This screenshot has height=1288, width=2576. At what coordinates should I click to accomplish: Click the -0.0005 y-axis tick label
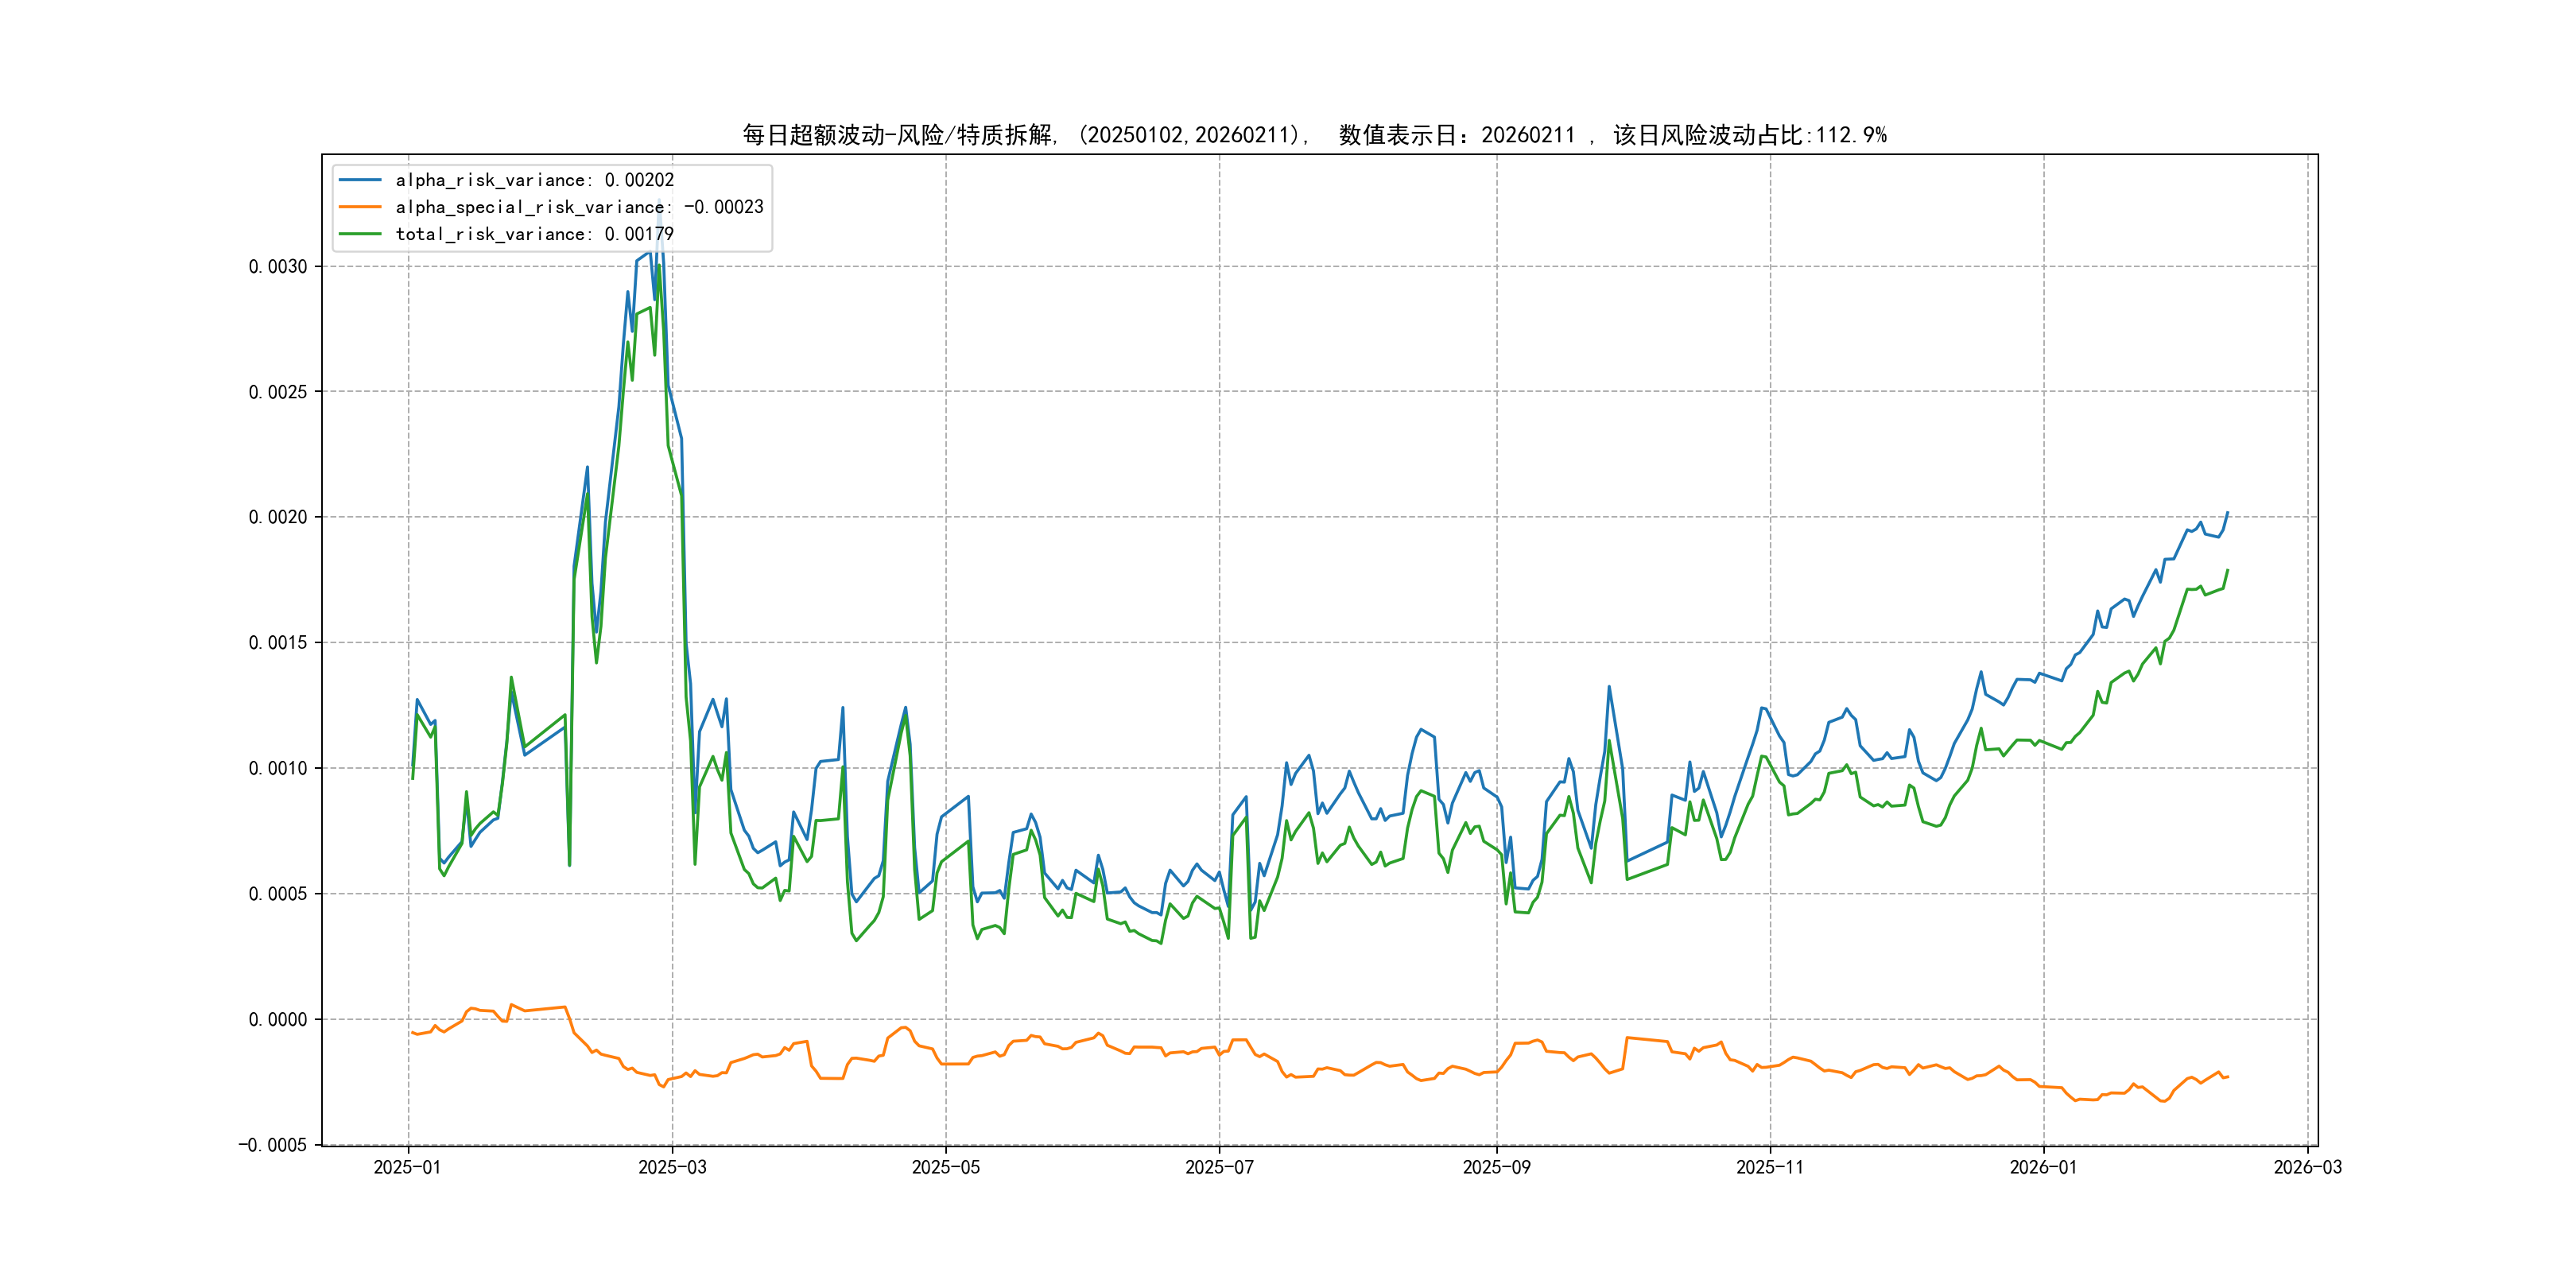pyautogui.click(x=273, y=1145)
